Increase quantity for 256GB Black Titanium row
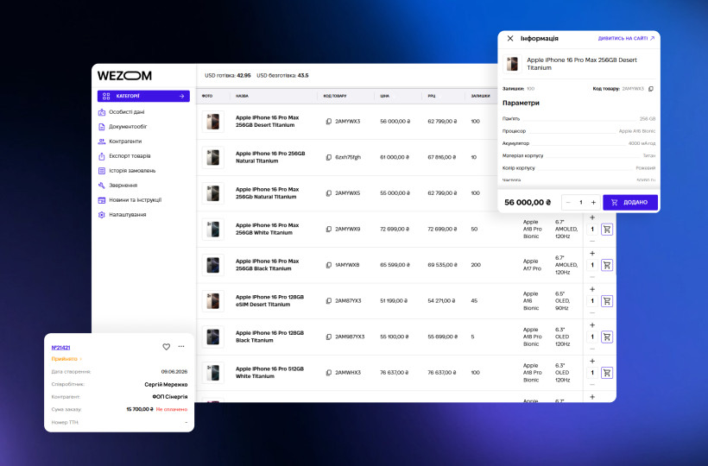708x466 pixels. tap(592, 254)
